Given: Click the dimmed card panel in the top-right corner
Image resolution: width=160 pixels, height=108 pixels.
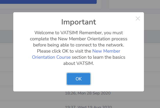Looking at the screenshot, I should click(134, 4).
